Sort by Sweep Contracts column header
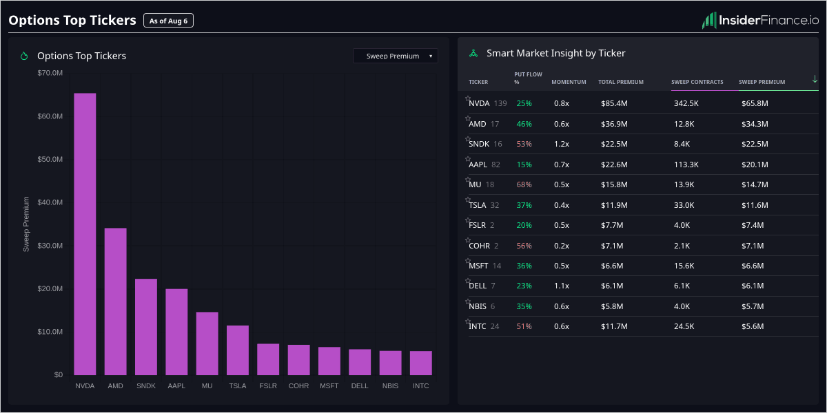 point(697,82)
